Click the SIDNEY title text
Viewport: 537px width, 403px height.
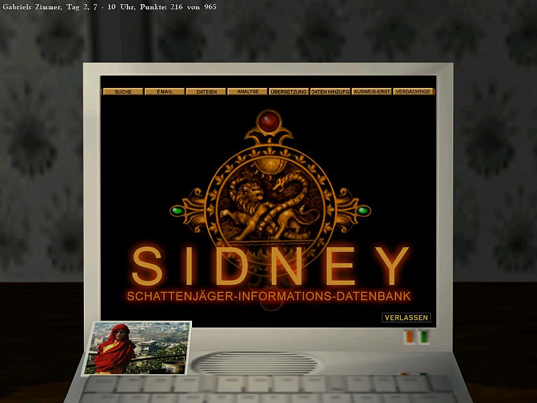pos(271,266)
